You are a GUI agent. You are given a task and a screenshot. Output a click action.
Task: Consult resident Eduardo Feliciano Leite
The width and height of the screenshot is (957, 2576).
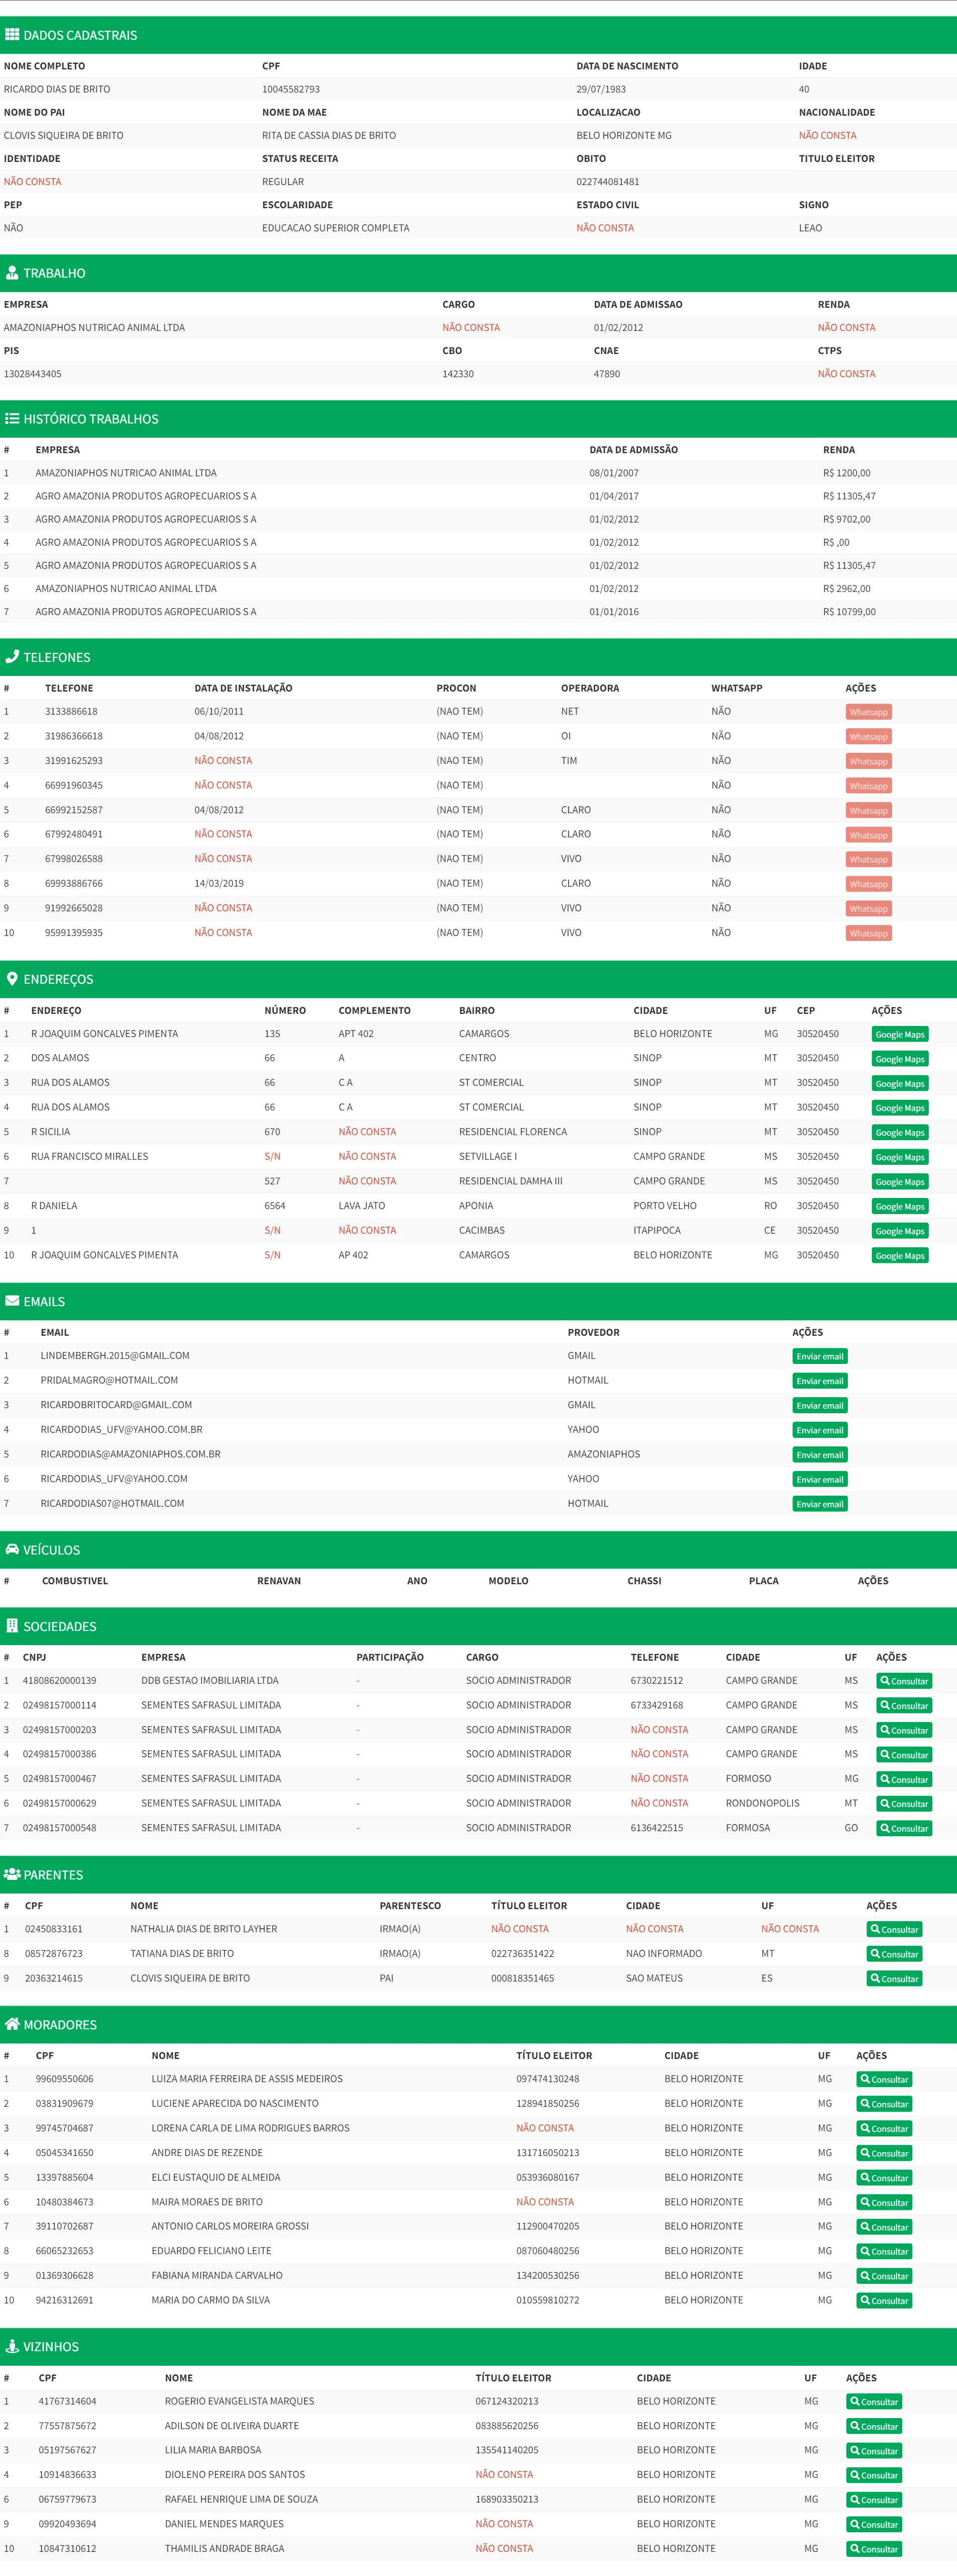pyautogui.click(x=884, y=2252)
